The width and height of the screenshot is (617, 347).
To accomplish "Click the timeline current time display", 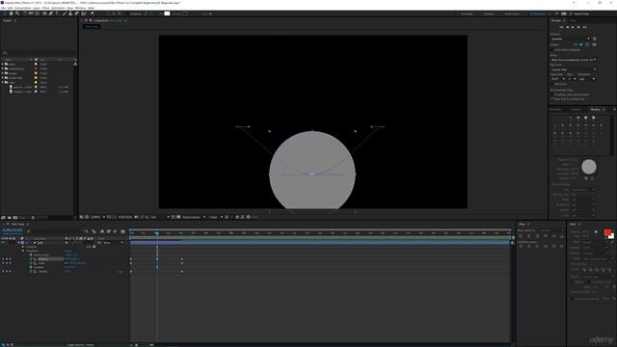I will coord(13,230).
